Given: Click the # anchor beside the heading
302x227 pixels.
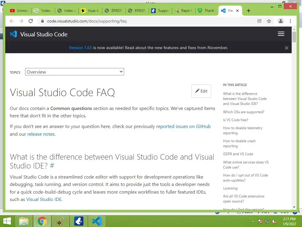Looking at the screenshot, I should [52, 166].
